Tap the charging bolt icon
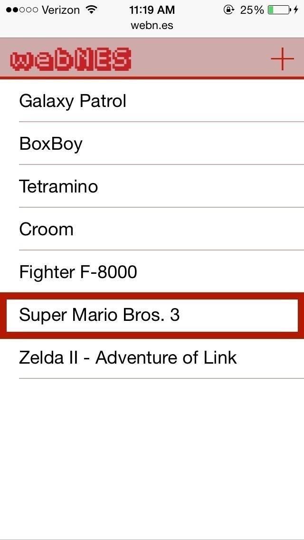 (x=296, y=10)
